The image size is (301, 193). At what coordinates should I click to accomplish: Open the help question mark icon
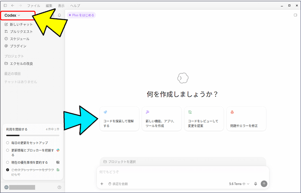[59, 187]
